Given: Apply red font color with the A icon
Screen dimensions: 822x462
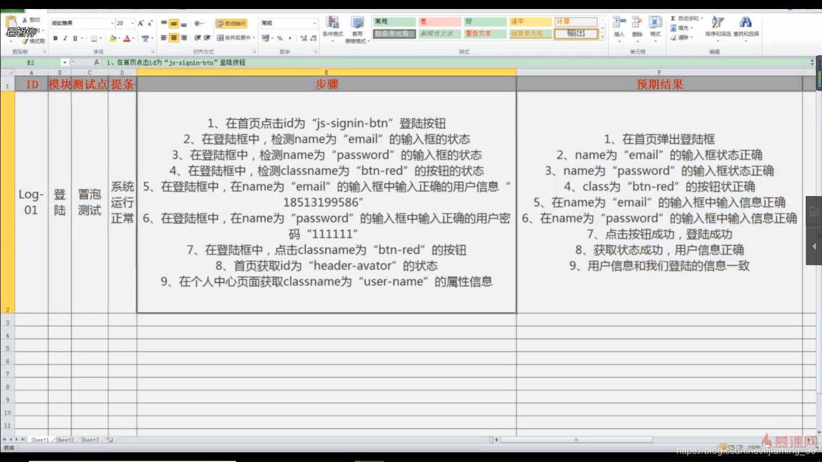Looking at the screenshot, I should (127, 38).
